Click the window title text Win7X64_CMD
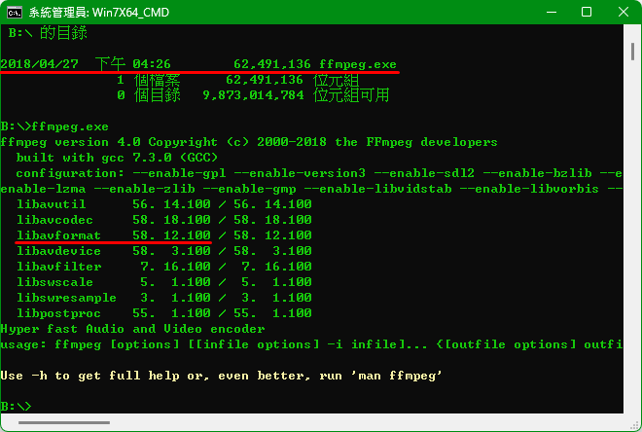 pos(130,13)
